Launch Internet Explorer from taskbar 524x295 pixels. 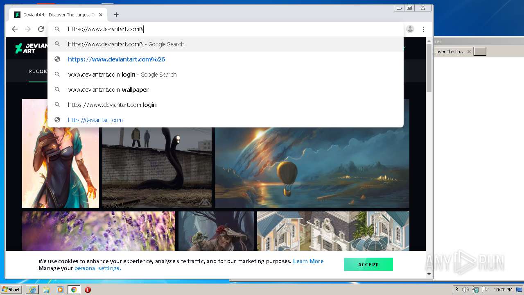pos(32,290)
